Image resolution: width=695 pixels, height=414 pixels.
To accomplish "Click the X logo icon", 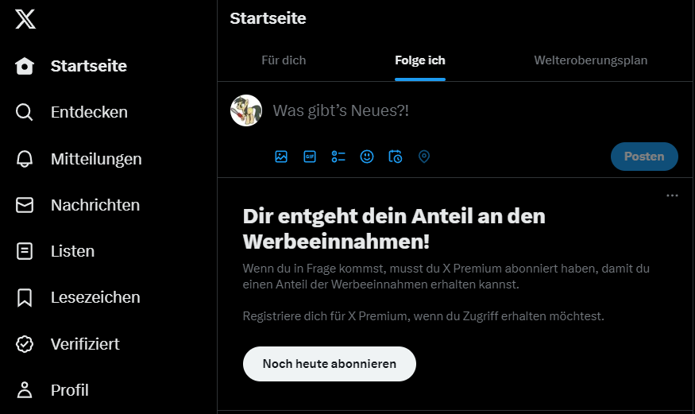I will 25,20.
